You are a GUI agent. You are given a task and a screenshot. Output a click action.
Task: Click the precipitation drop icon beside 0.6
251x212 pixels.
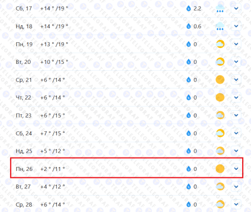point(188,26)
